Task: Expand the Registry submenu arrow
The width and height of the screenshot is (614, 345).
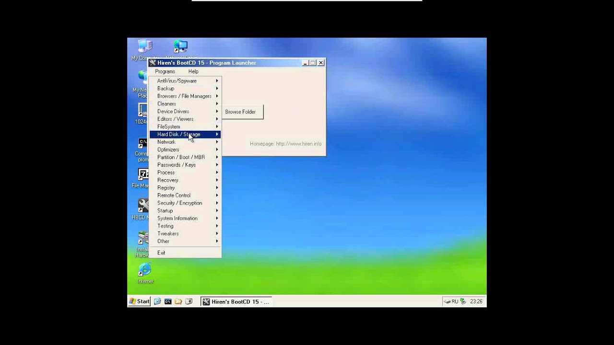Action: tap(217, 188)
